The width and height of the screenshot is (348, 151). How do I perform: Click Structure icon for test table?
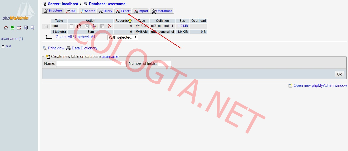click(x=79, y=26)
